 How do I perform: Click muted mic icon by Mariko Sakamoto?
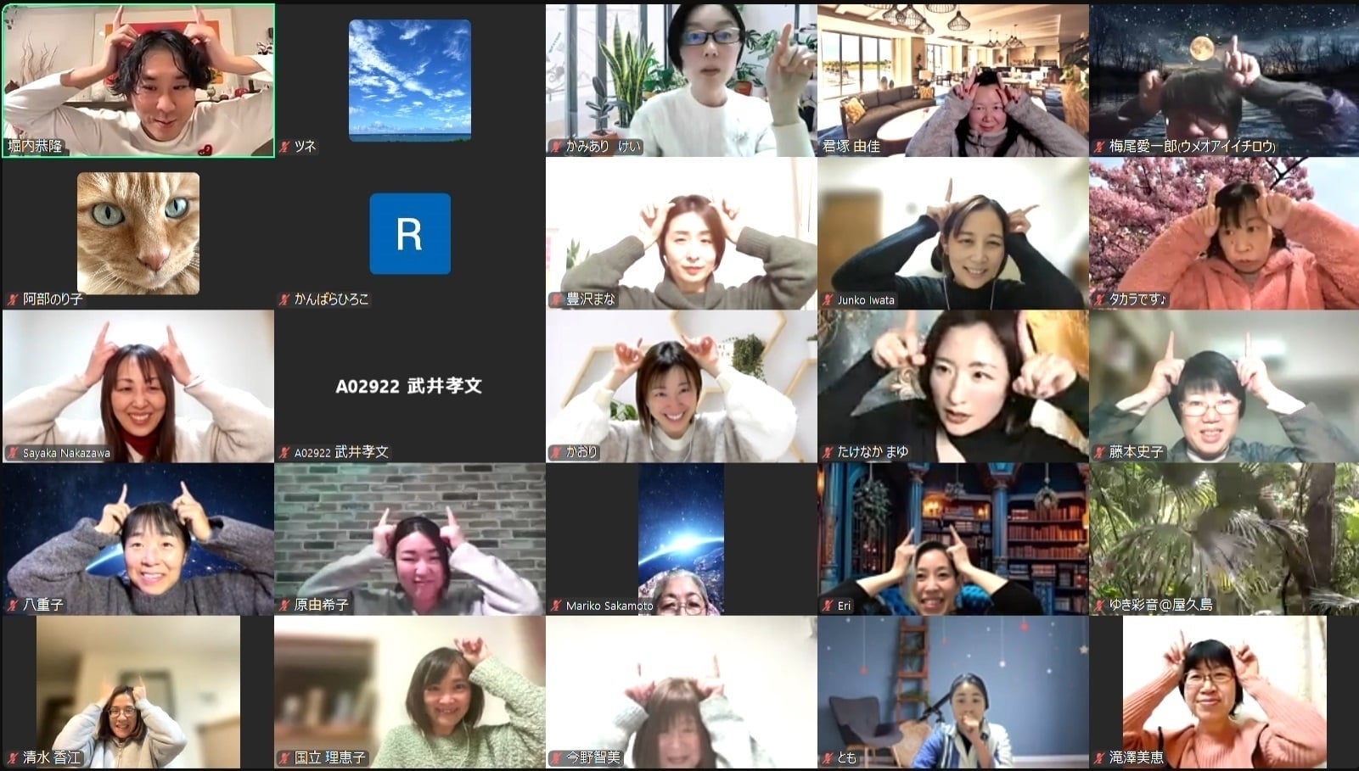tap(557, 606)
